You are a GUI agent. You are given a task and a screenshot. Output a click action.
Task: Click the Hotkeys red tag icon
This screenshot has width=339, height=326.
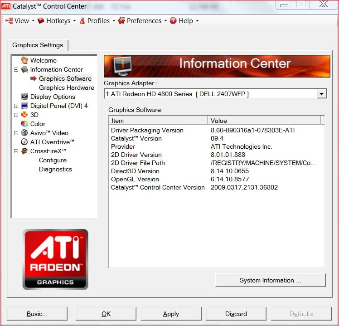[x=41, y=21]
